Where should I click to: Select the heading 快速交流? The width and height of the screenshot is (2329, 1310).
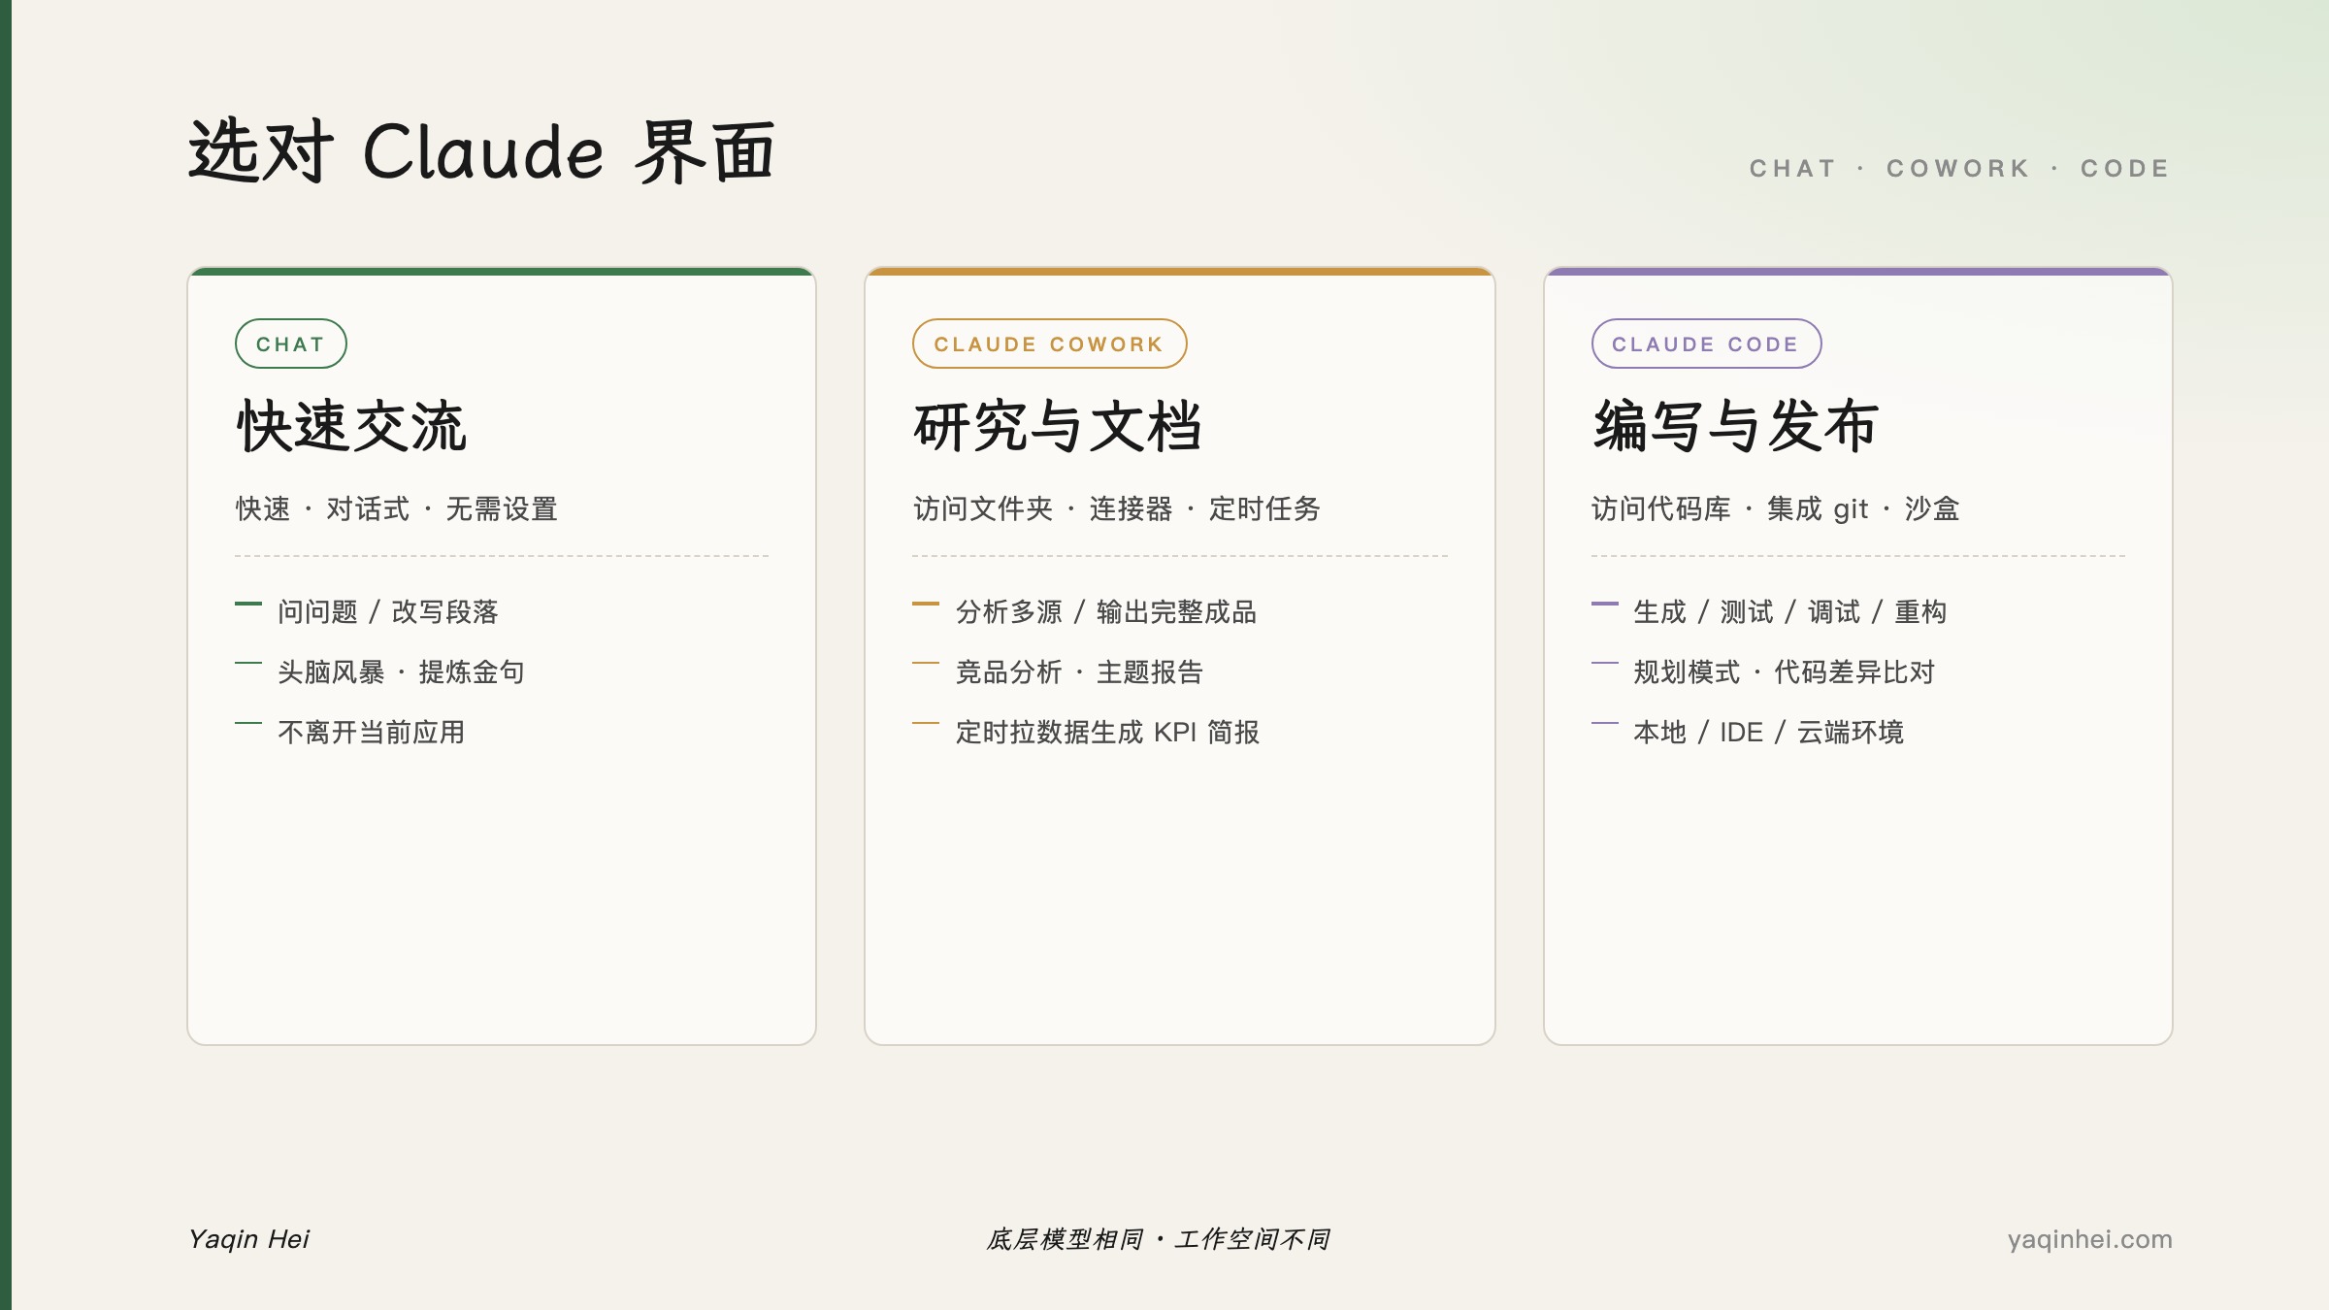(351, 426)
